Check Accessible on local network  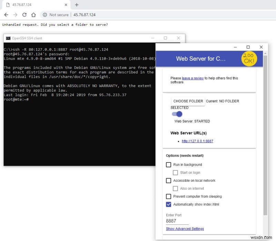[x=169, y=180]
